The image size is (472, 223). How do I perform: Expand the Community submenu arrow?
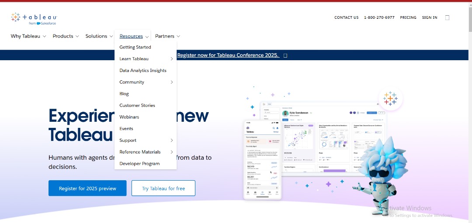(x=172, y=82)
